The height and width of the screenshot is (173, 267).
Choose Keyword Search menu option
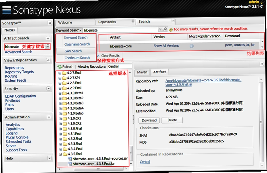(76, 38)
